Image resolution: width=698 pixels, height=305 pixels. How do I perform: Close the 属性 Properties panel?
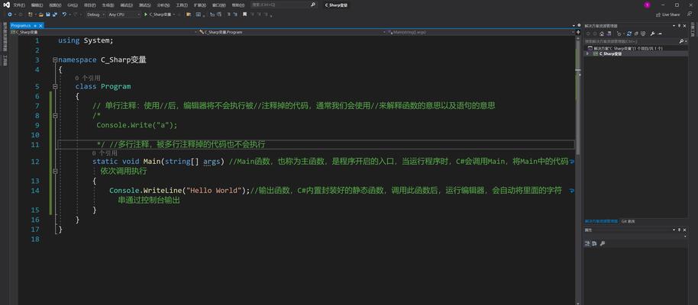tap(685, 230)
